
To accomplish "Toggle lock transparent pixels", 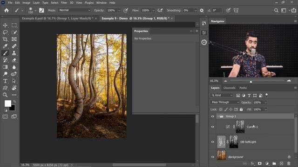I will click(x=221, y=109).
